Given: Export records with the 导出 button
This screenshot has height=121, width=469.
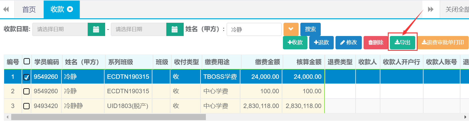Looking at the screenshot, I should click(403, 42).
